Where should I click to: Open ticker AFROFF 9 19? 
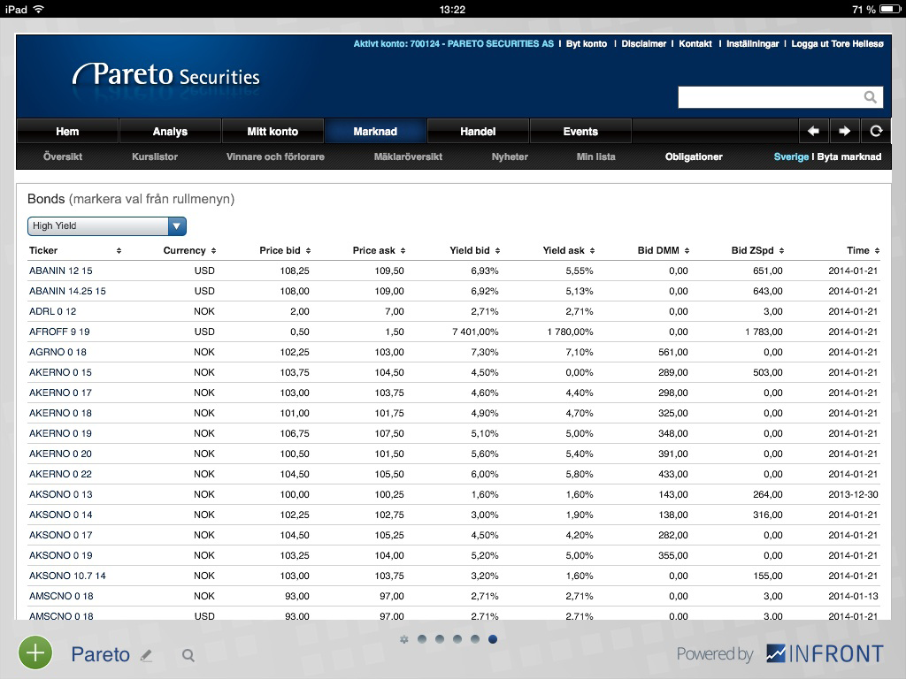(59, 332)
